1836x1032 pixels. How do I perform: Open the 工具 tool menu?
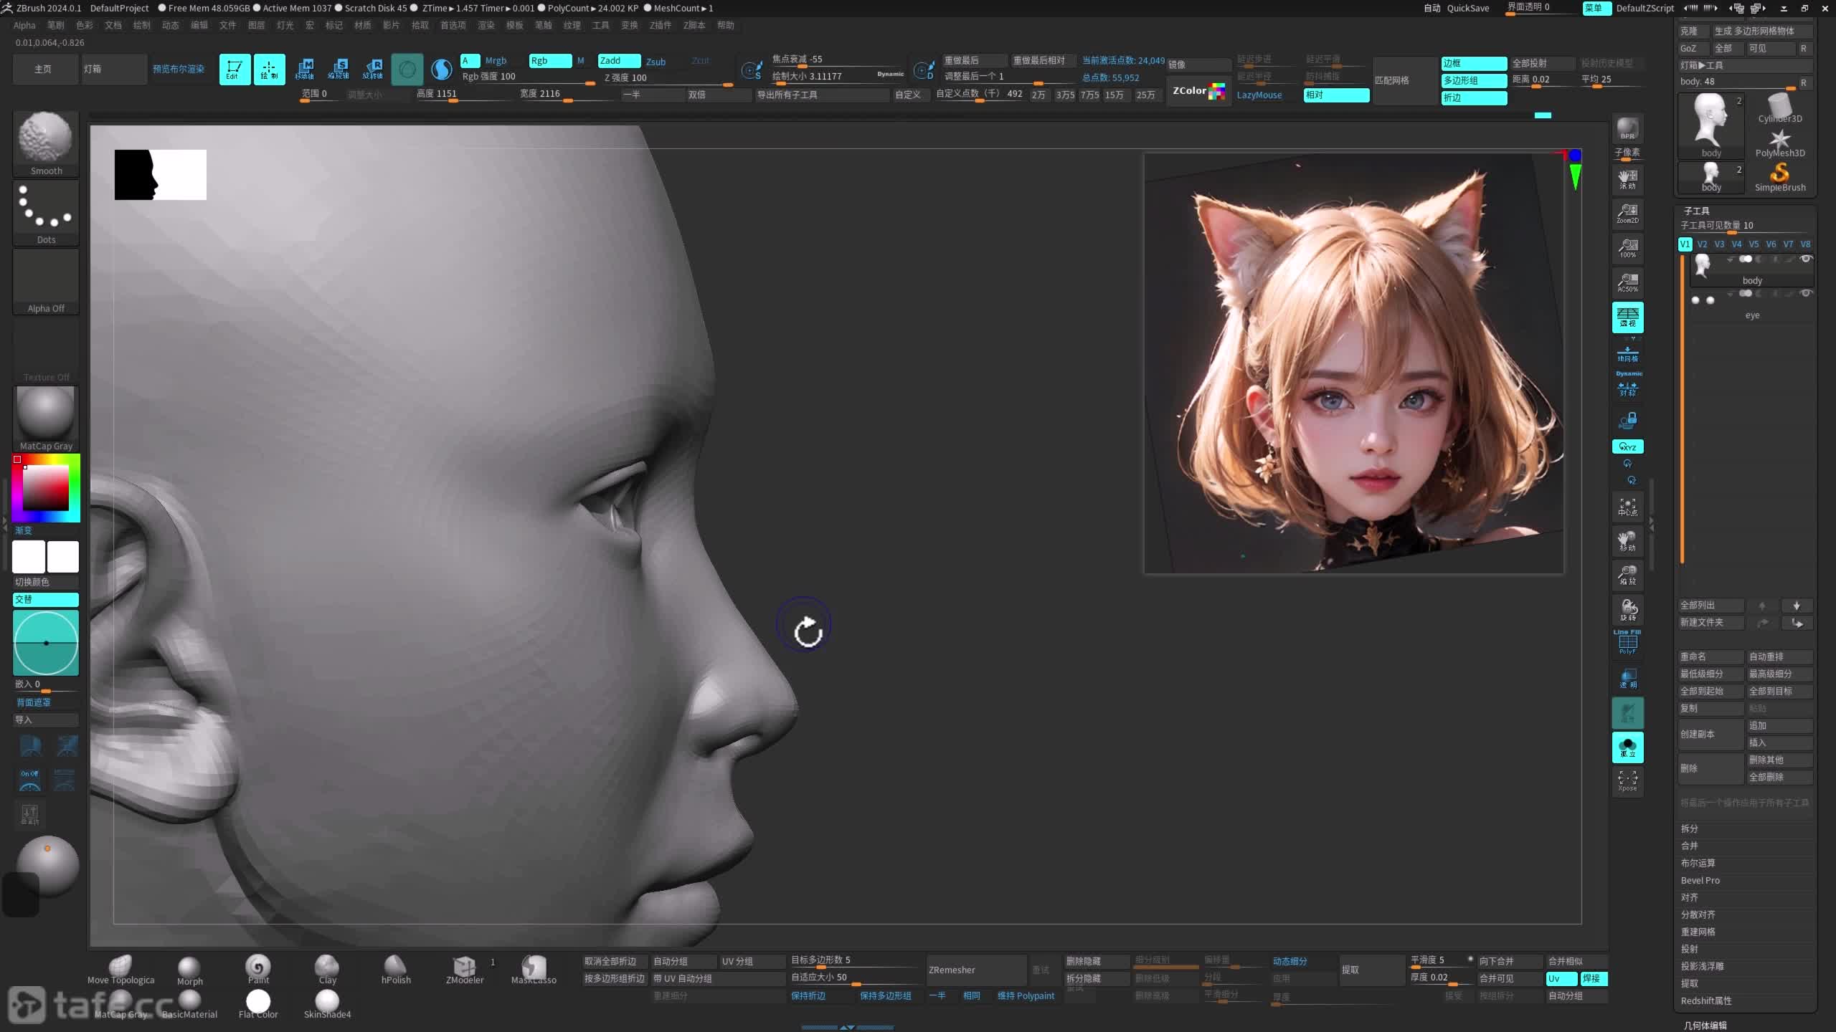601,25
